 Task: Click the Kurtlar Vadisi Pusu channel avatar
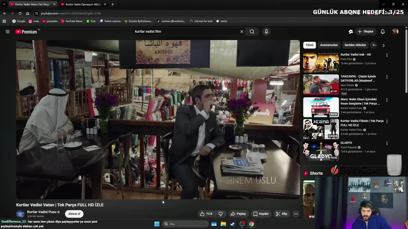[20, 214]
